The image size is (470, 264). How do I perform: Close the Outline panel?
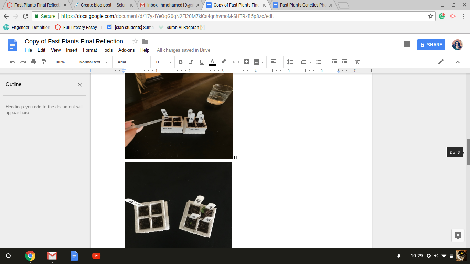click(80, 85)
